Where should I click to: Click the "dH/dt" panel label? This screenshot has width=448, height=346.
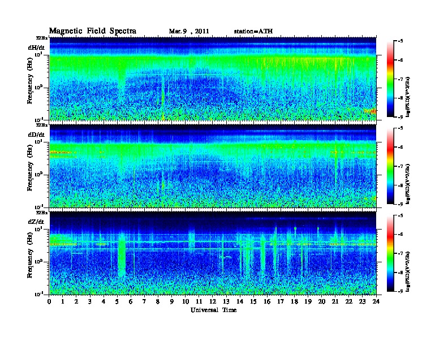tap(36, 47)
